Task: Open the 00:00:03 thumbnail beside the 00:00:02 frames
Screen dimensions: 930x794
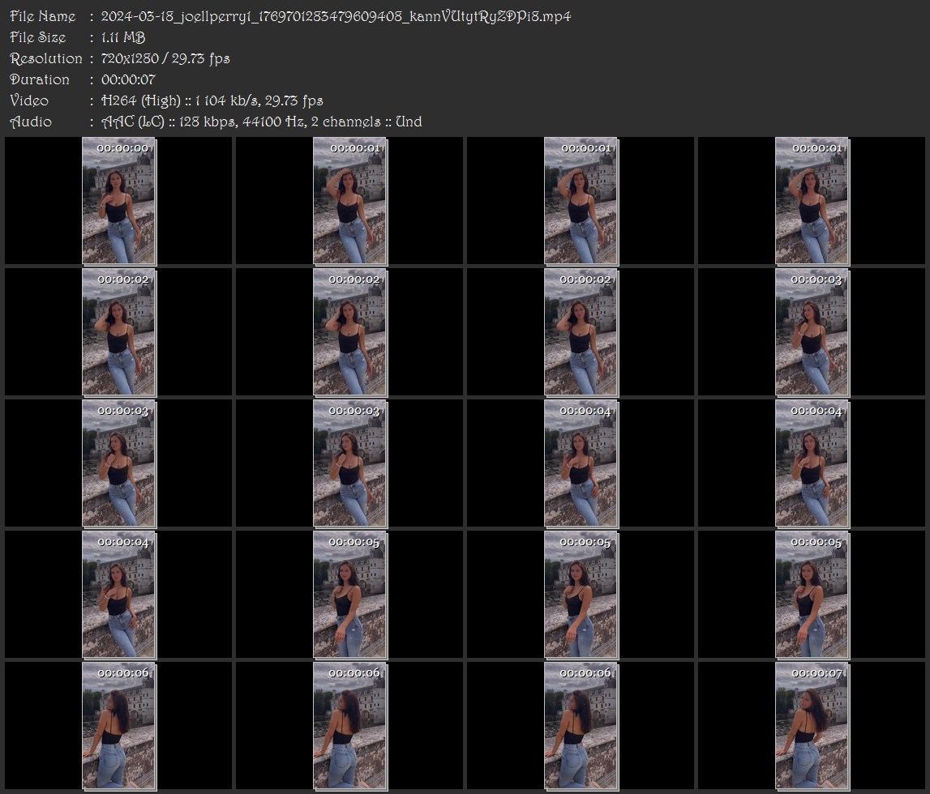Action: click(812, 332)
